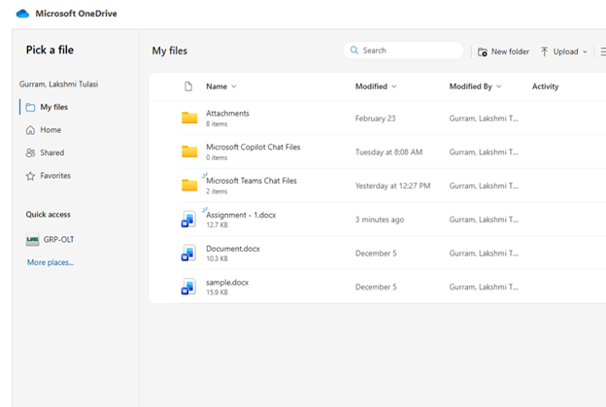Viewport: 606px width, 407px height.
Task: Click the Upload button label
Action: pos(565,51)
